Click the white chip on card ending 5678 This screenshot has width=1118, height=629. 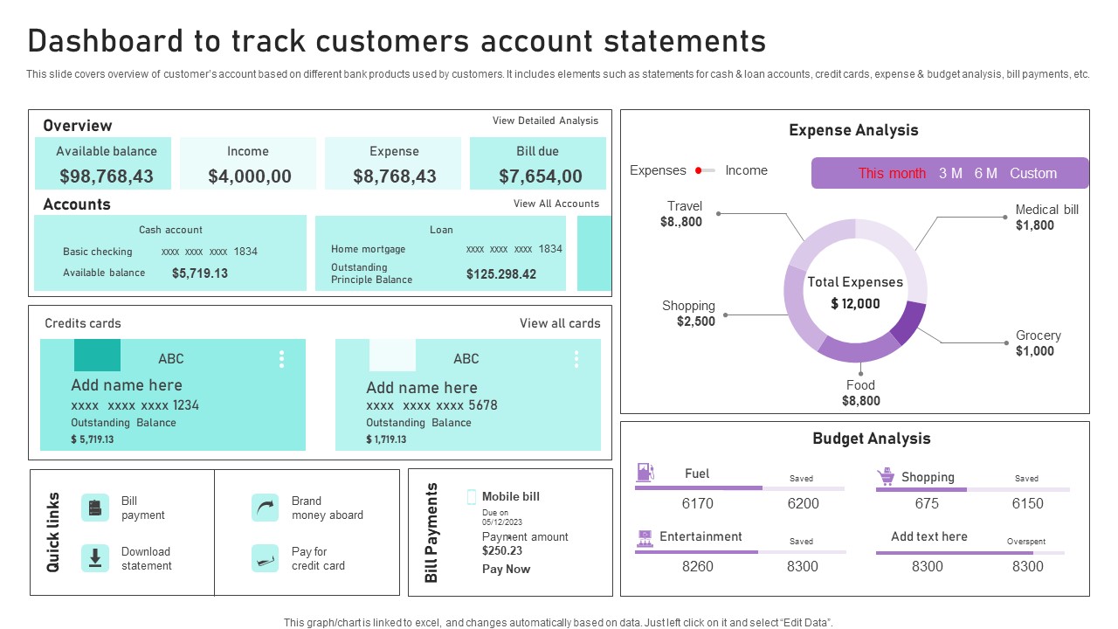coord(392,356)
